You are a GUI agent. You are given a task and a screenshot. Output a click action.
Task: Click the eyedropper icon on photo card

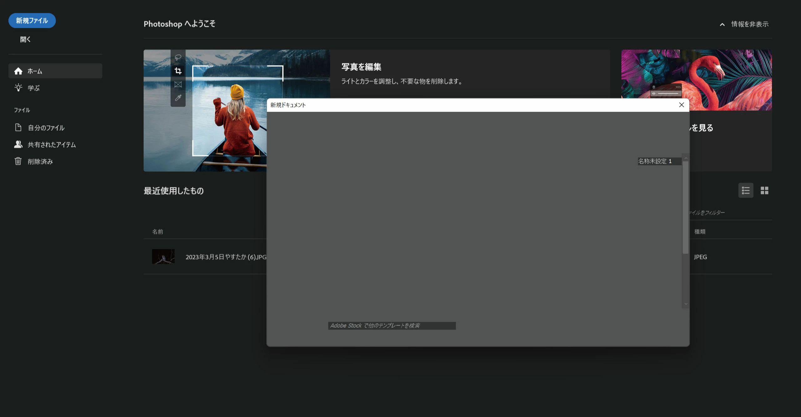tap(178, 98)
